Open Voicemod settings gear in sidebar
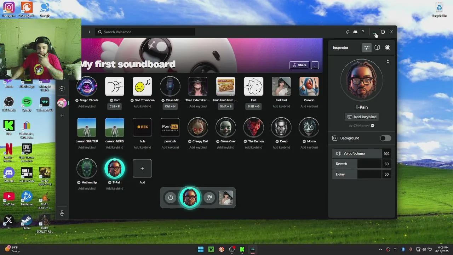 pyautogui.click(x=62, y=89)
